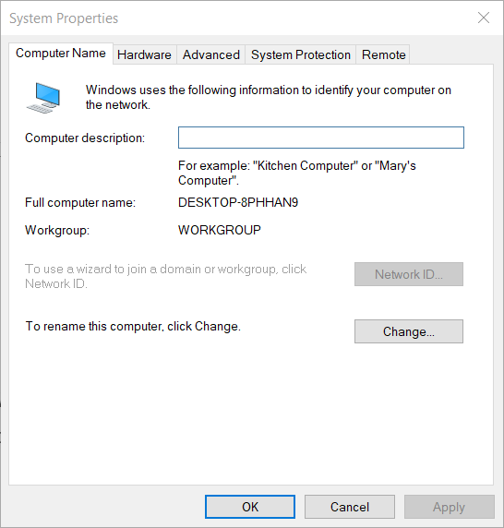Viewport: 504px width, 528px height.
Task: Click the System Properties title bar text
Action: tap(64, 18)
